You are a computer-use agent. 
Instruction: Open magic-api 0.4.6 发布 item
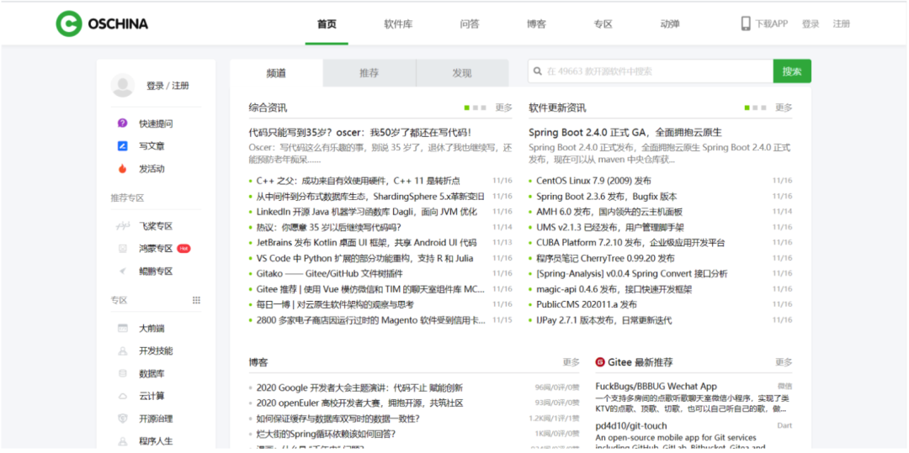(x=614, y=289)
